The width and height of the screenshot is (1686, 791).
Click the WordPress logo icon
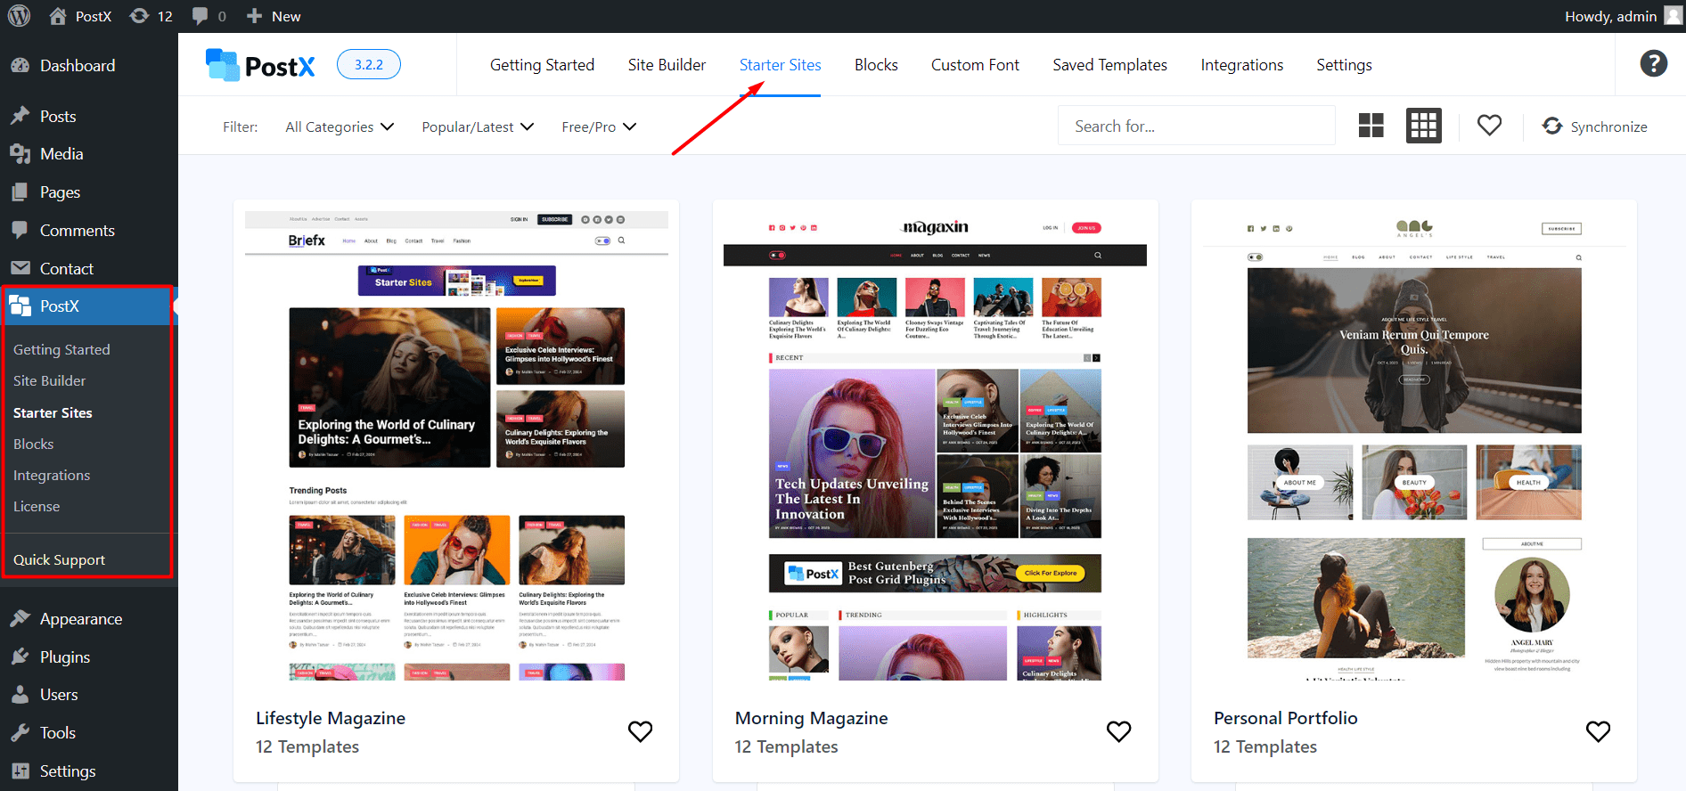(19, 16)
